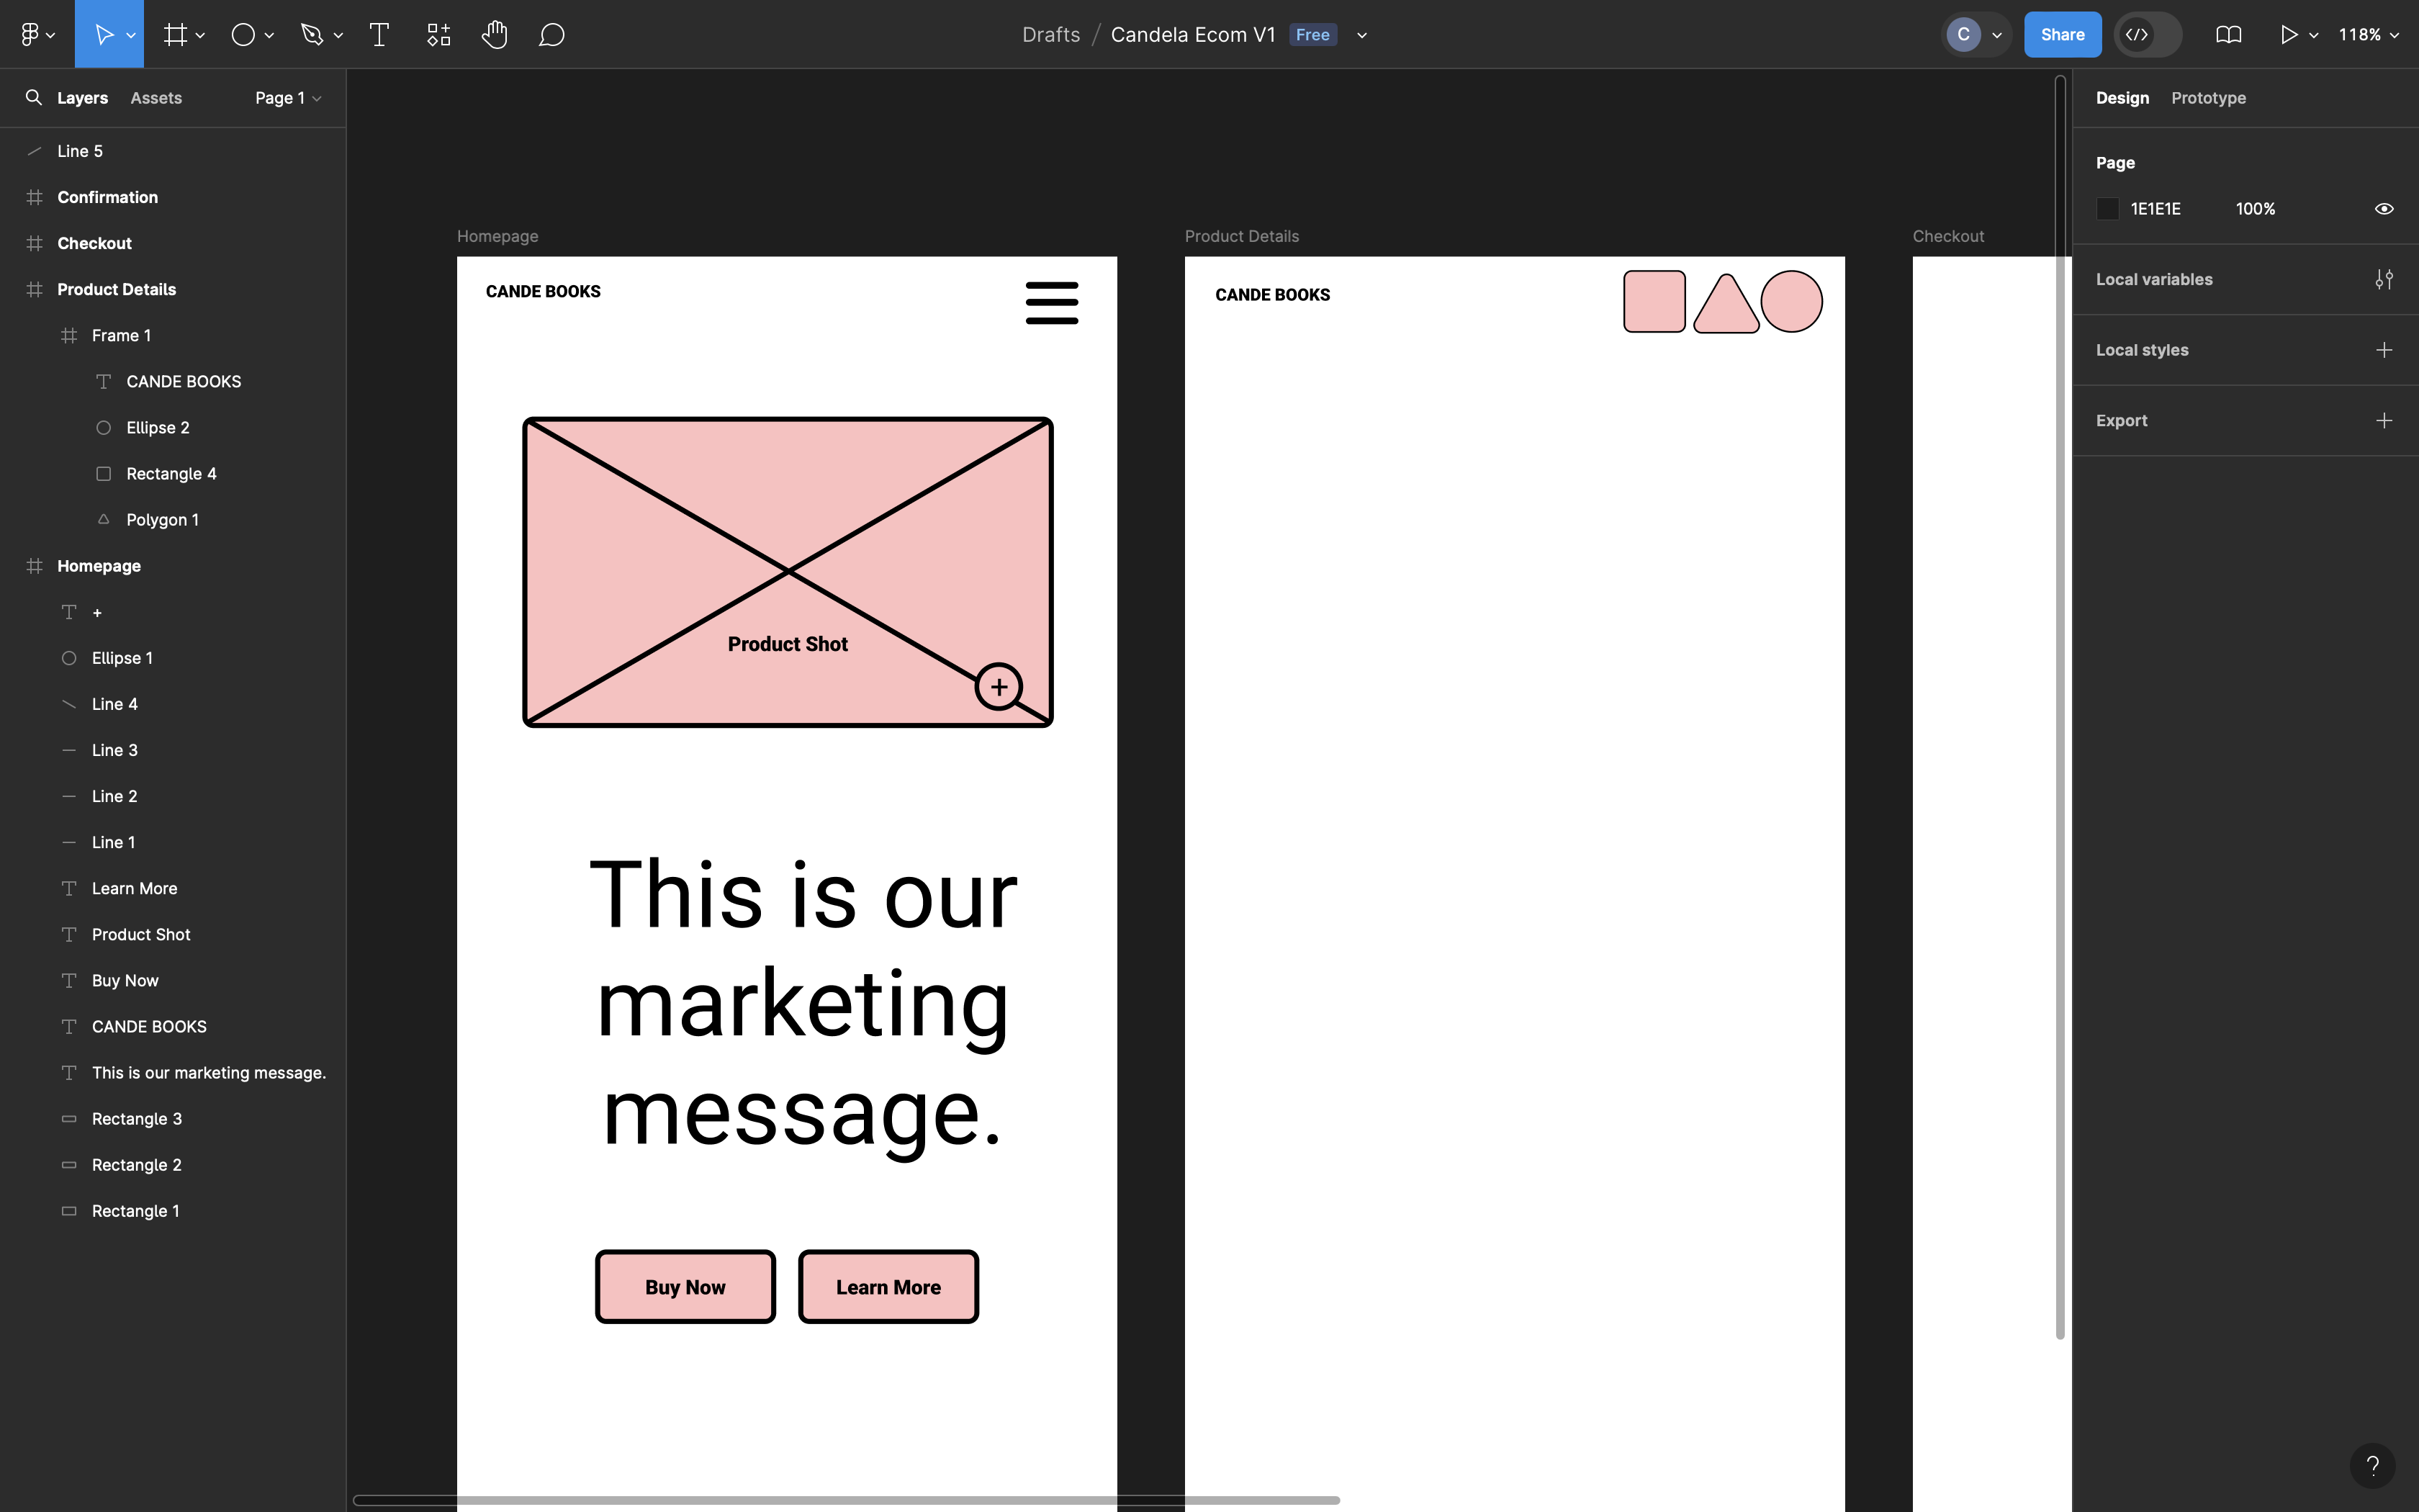Image resolution: width=2419 pixels, height=1512 pixels.
Task: Present prototype with play icon
Action: (2288, 34)
